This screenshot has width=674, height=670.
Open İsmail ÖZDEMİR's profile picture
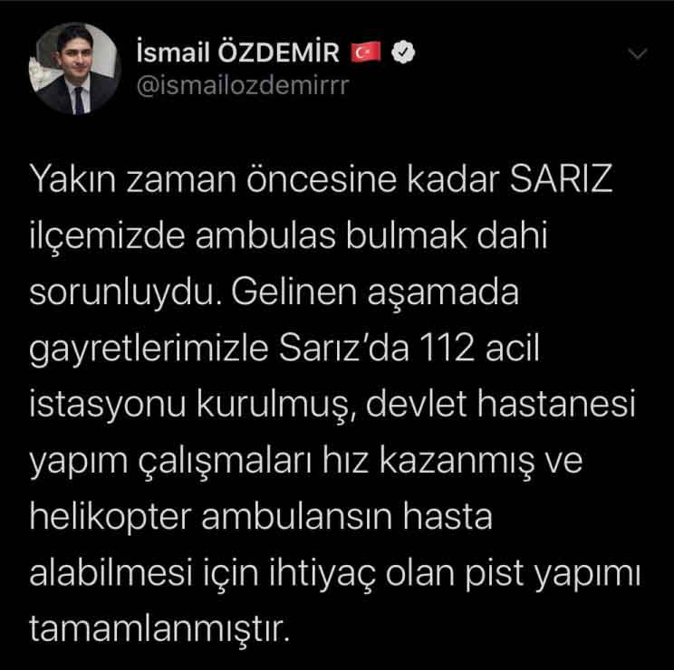74,69
